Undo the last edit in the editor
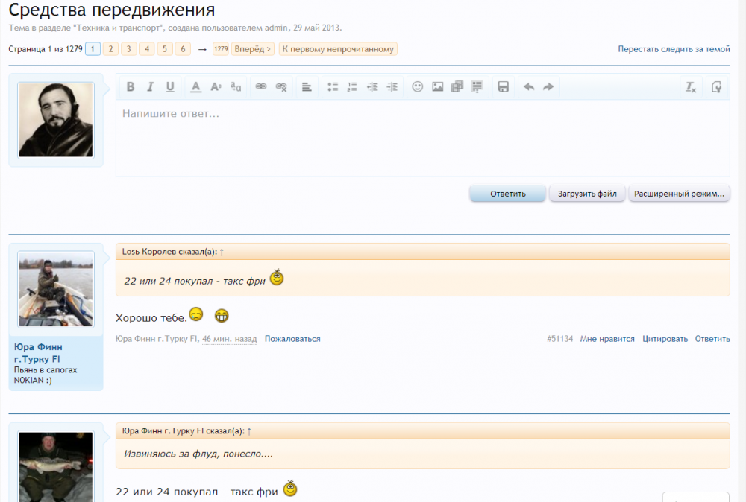 point(529,87)
